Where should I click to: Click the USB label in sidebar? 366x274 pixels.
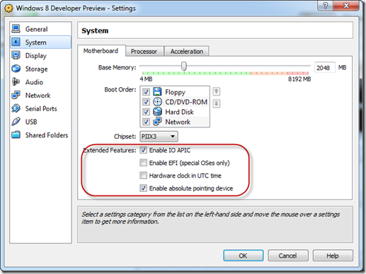[x=31, y=122]
